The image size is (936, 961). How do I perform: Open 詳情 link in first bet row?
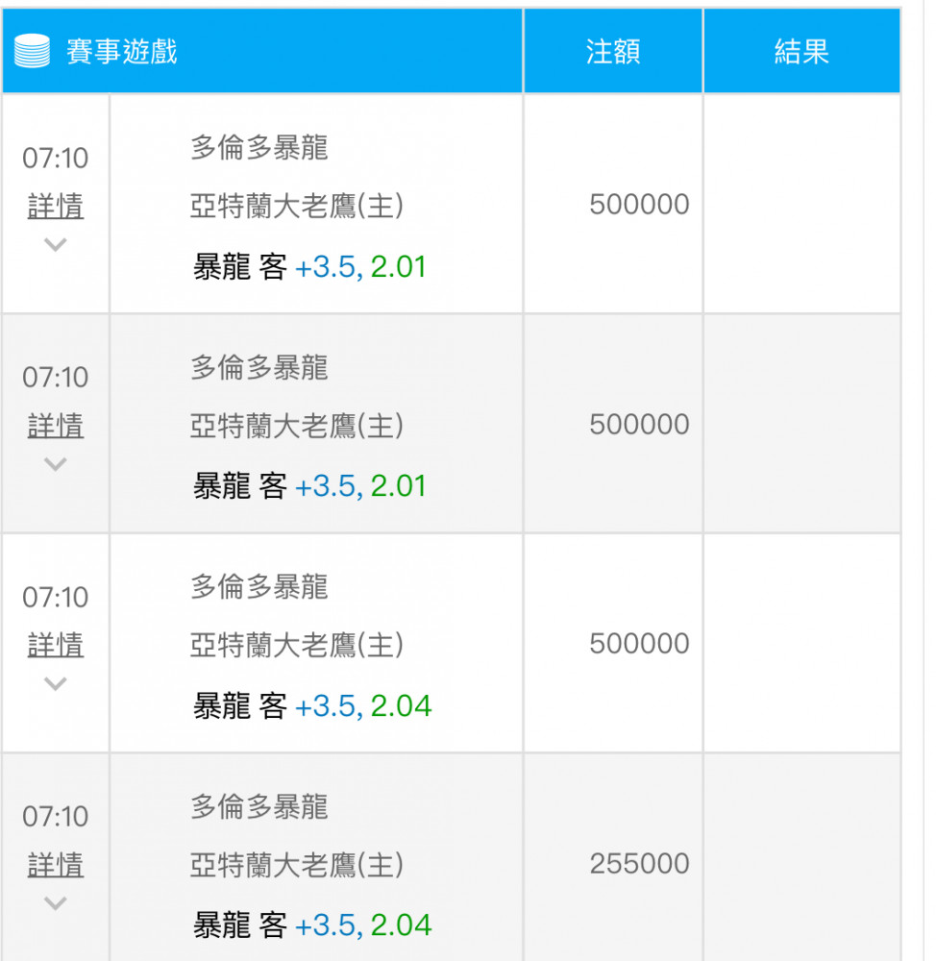(55, 206)
